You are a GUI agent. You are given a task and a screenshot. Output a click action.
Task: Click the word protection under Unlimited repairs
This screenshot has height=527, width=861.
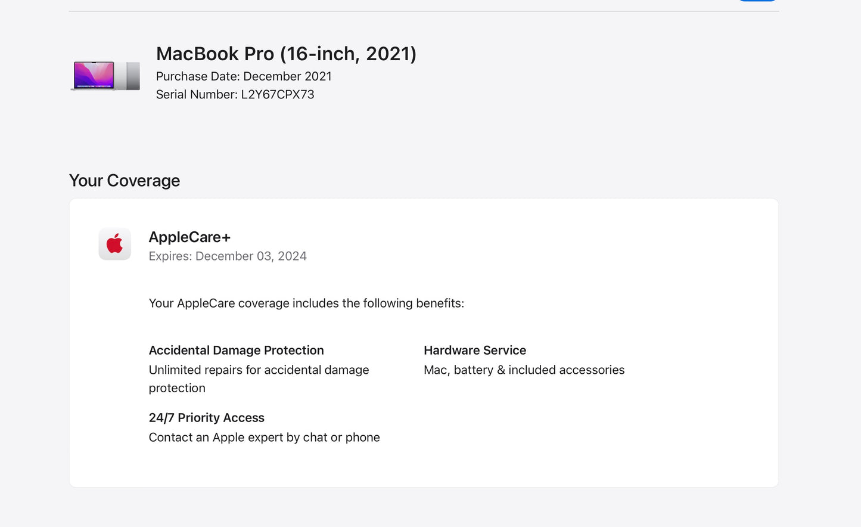coord(177,388)
